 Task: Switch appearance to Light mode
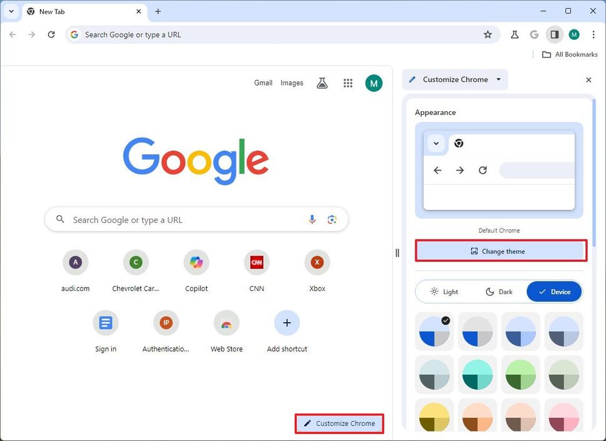pos(444,291)
